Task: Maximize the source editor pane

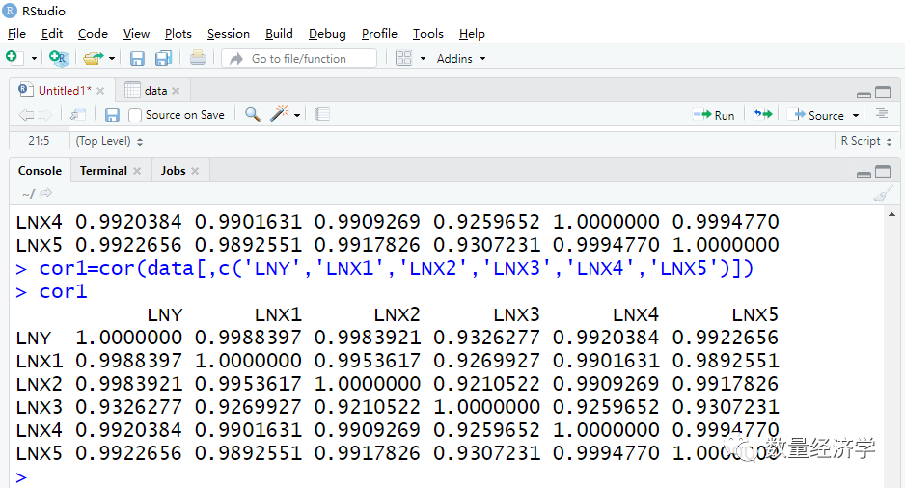Action: [883, 93]
